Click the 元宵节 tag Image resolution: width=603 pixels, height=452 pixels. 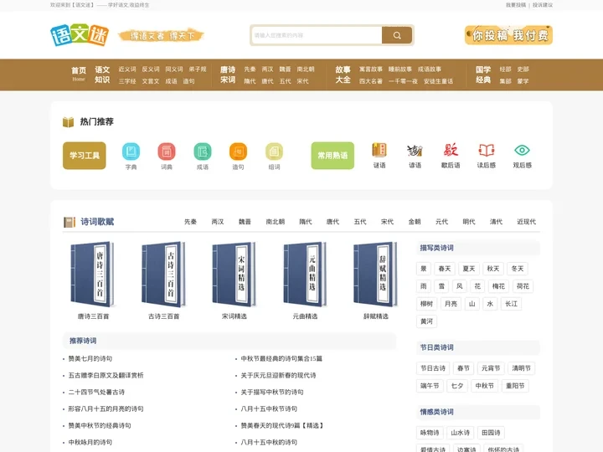point(491,368)
